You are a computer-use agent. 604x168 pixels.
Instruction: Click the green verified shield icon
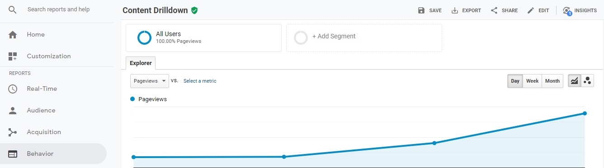point(194,10)
